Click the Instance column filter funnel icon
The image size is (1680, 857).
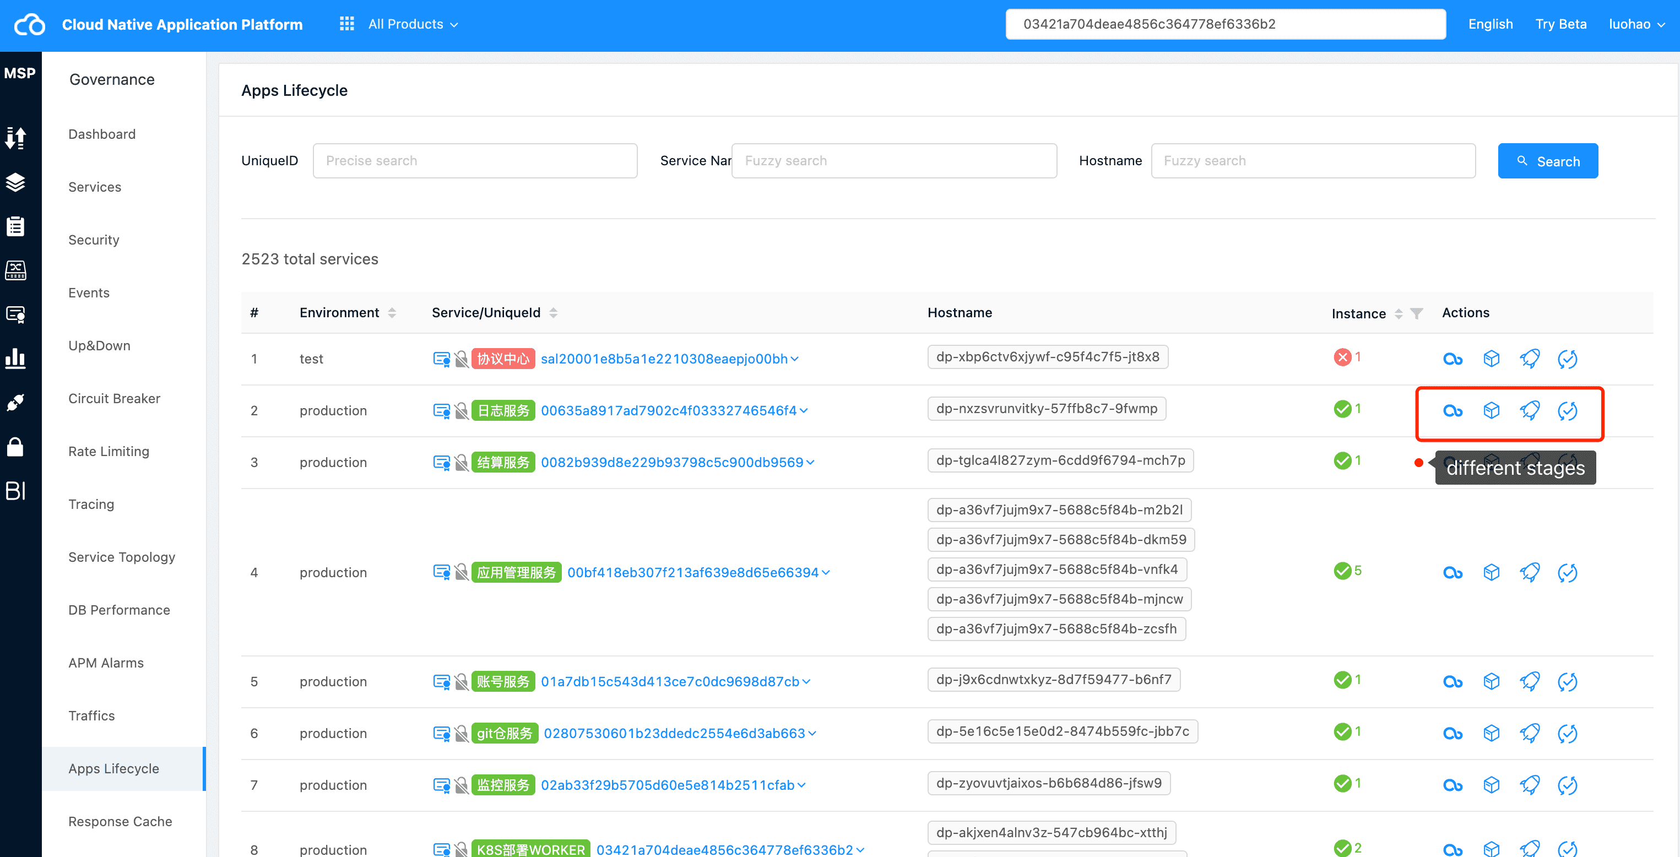(x=1416, y=314)
